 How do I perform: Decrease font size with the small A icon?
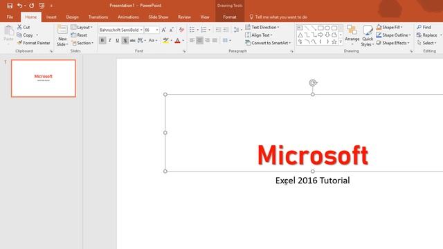(x=171, y=30)
